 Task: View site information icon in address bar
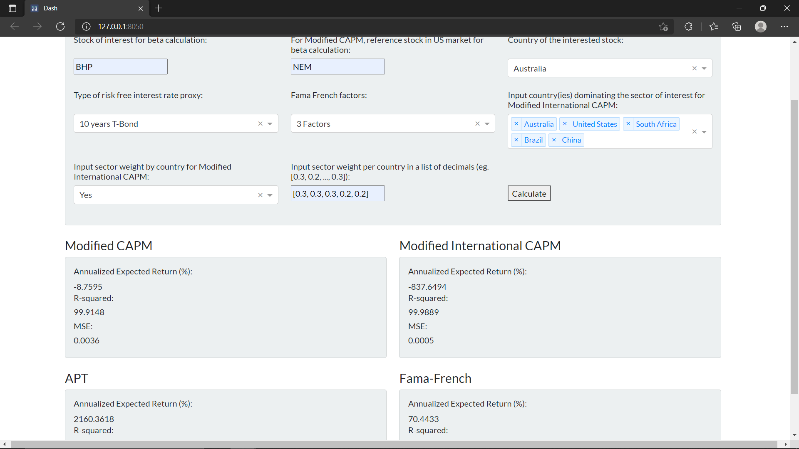(86, 27)
